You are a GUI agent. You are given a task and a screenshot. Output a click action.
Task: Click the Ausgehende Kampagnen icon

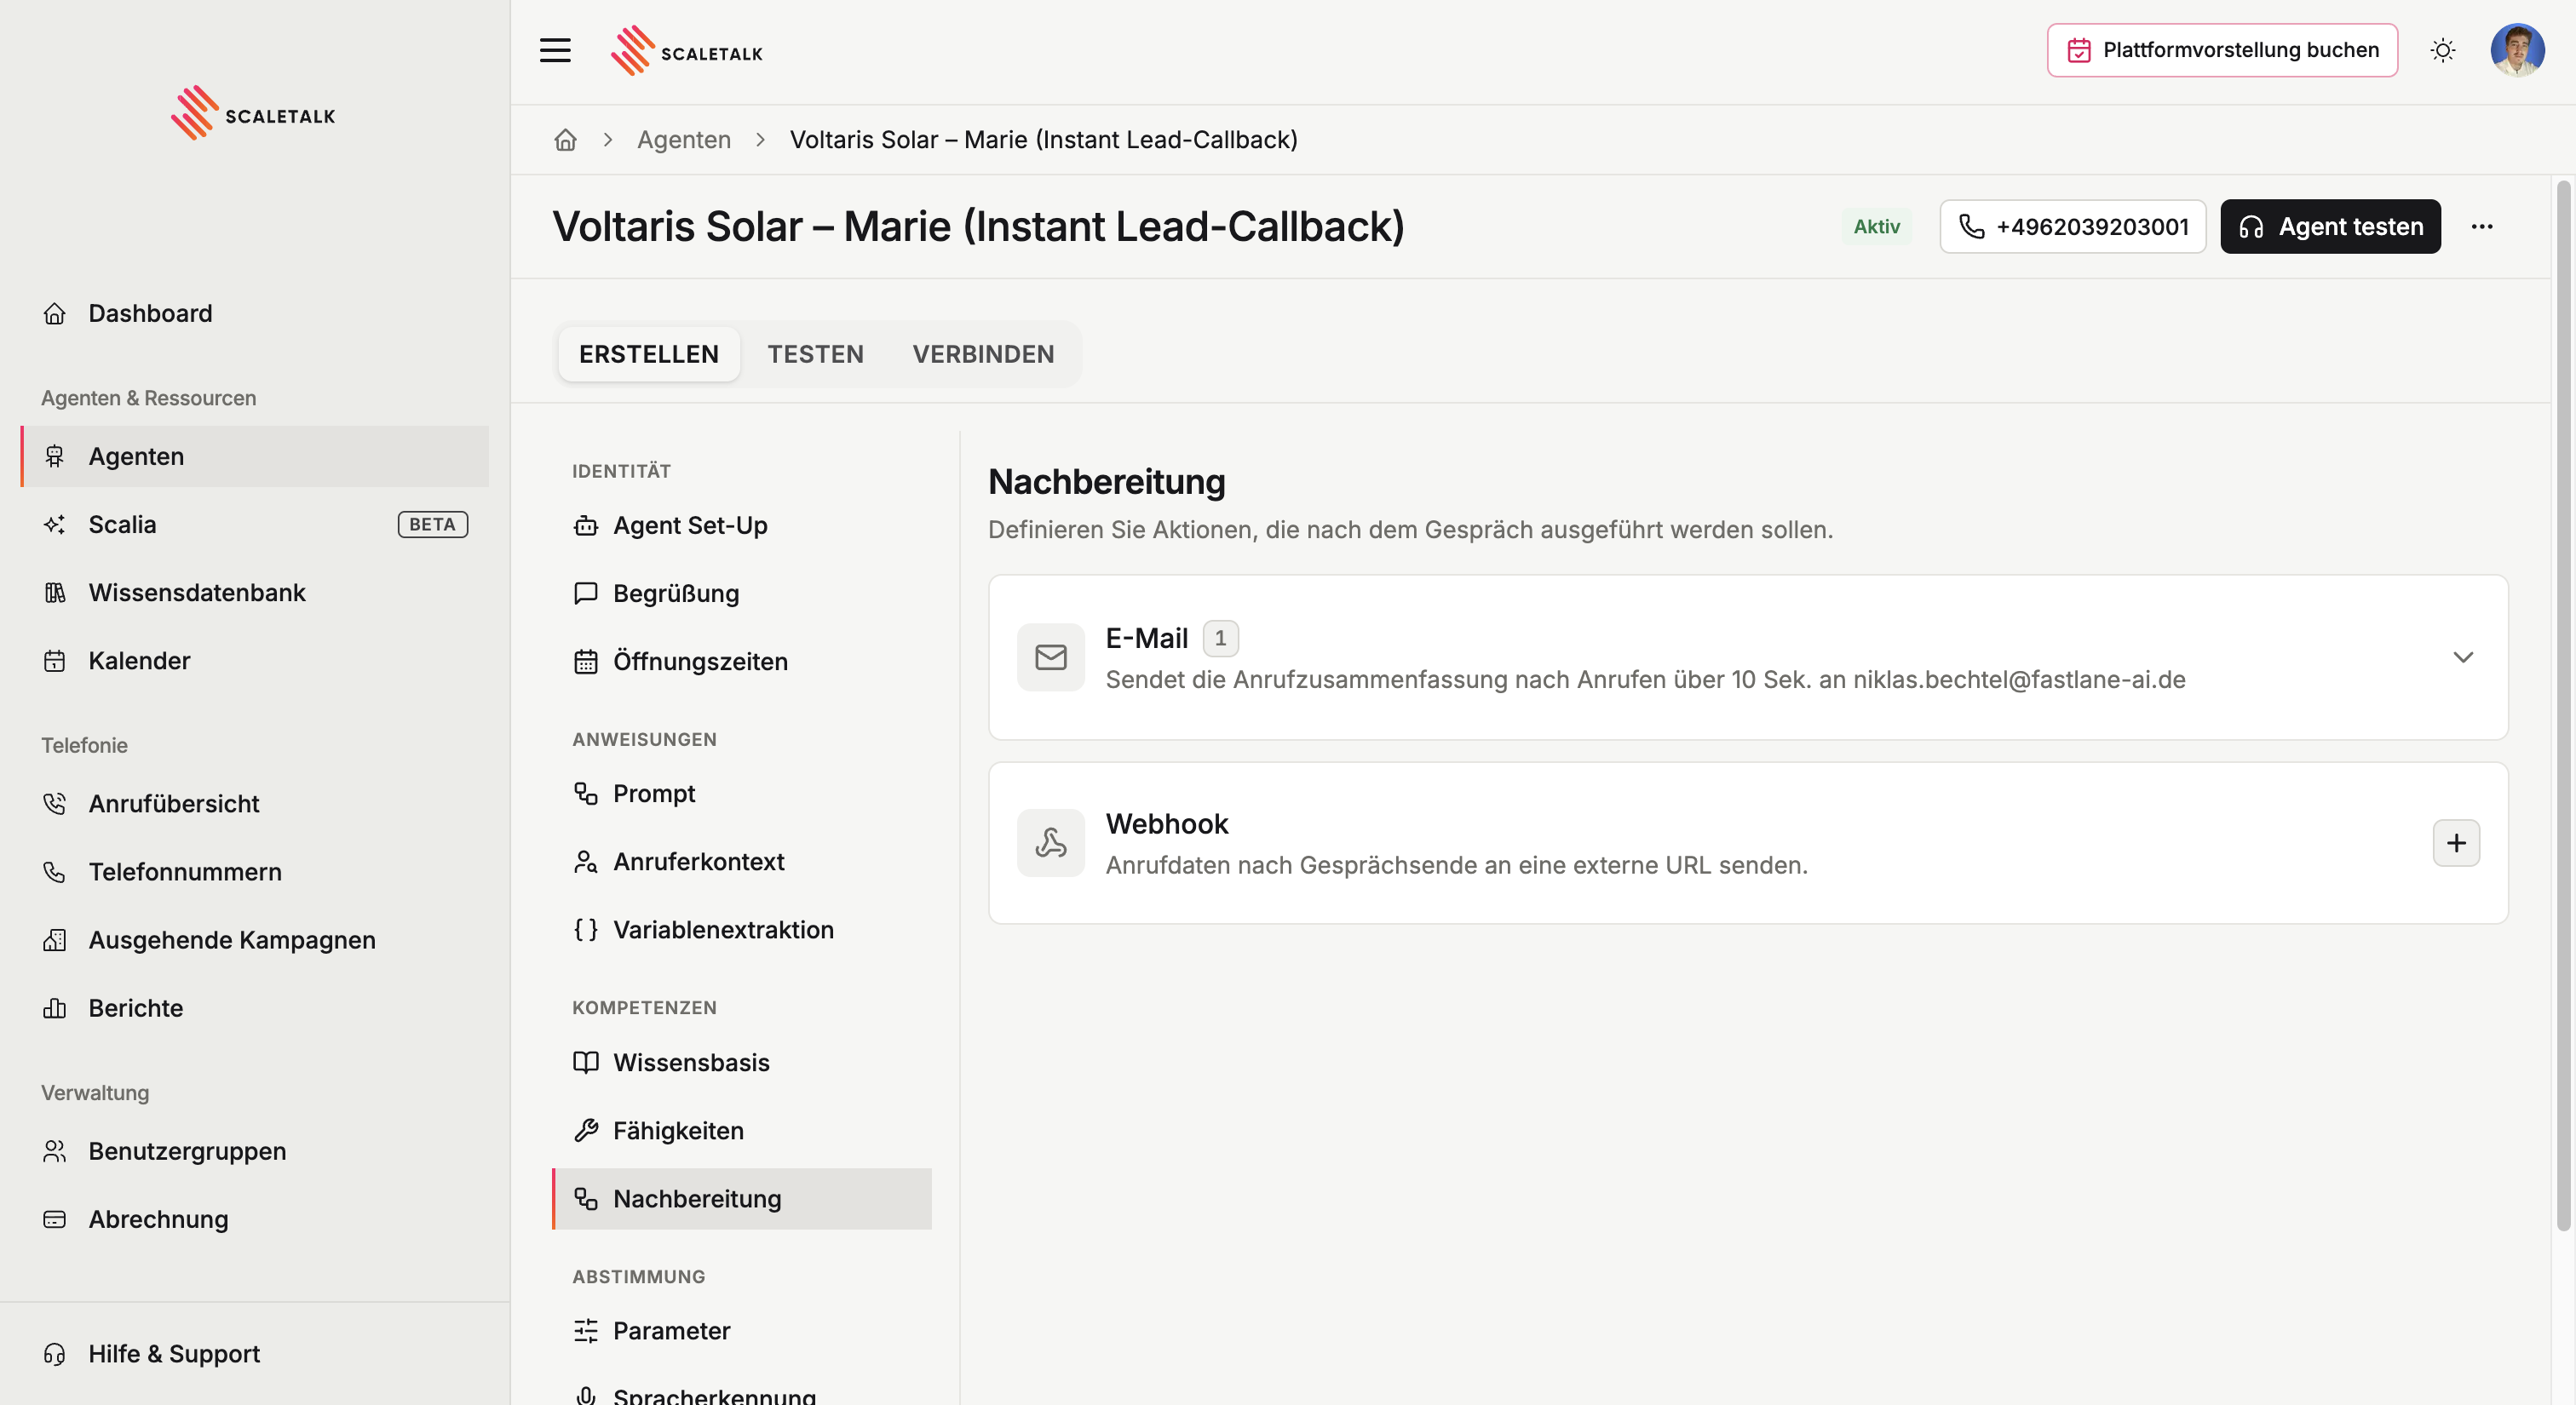(x=55, y=940)
